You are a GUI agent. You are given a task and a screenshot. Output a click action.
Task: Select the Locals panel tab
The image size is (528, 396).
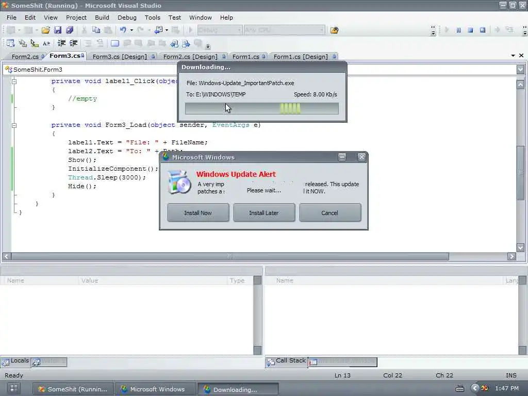tap(15, 361)
